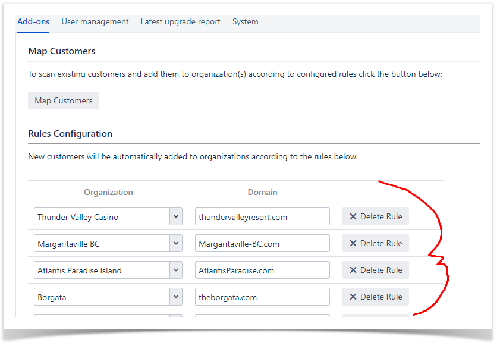Delete the Margaritaville BC rule
This screenshot has height=346, width=500.
tap(375, 243)
